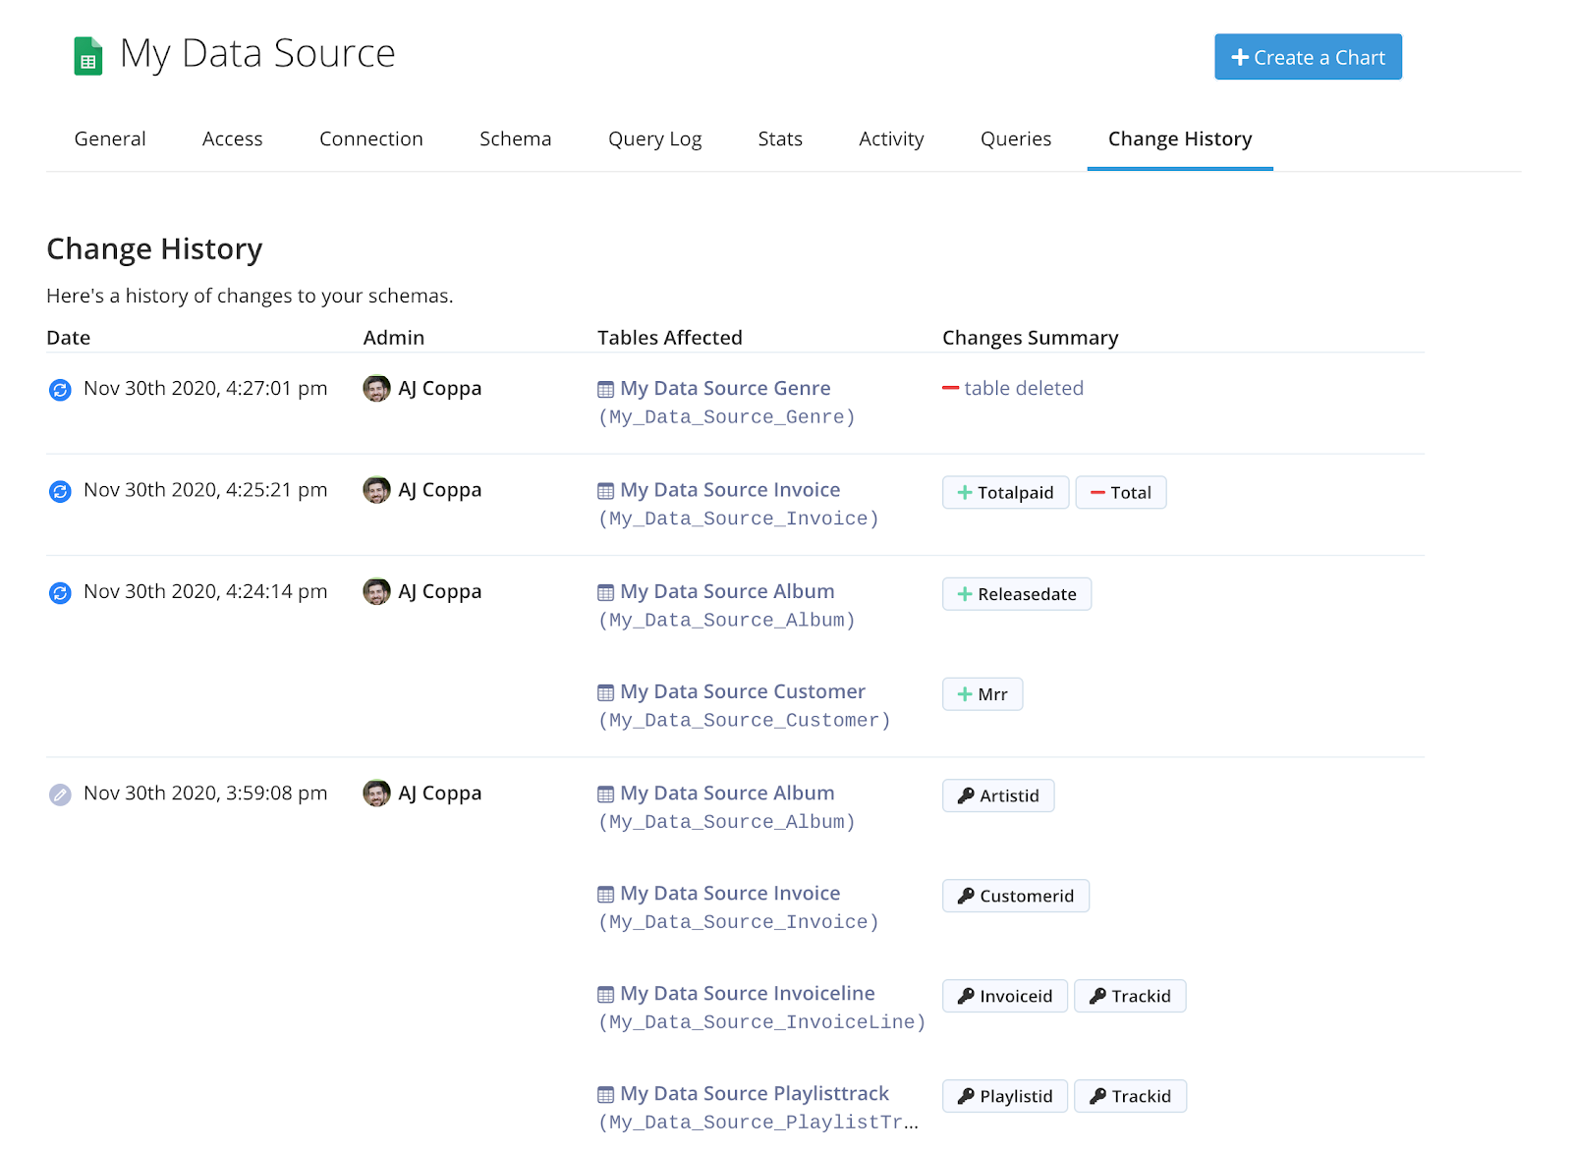Click the date Nov 30th 2020, 4:25:21 pm
The image size is (1572, 1150).
tap(205, 489)
